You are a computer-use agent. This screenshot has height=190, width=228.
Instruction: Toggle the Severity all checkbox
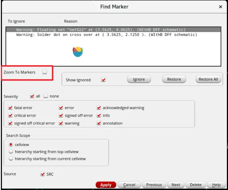coord(32,96)
